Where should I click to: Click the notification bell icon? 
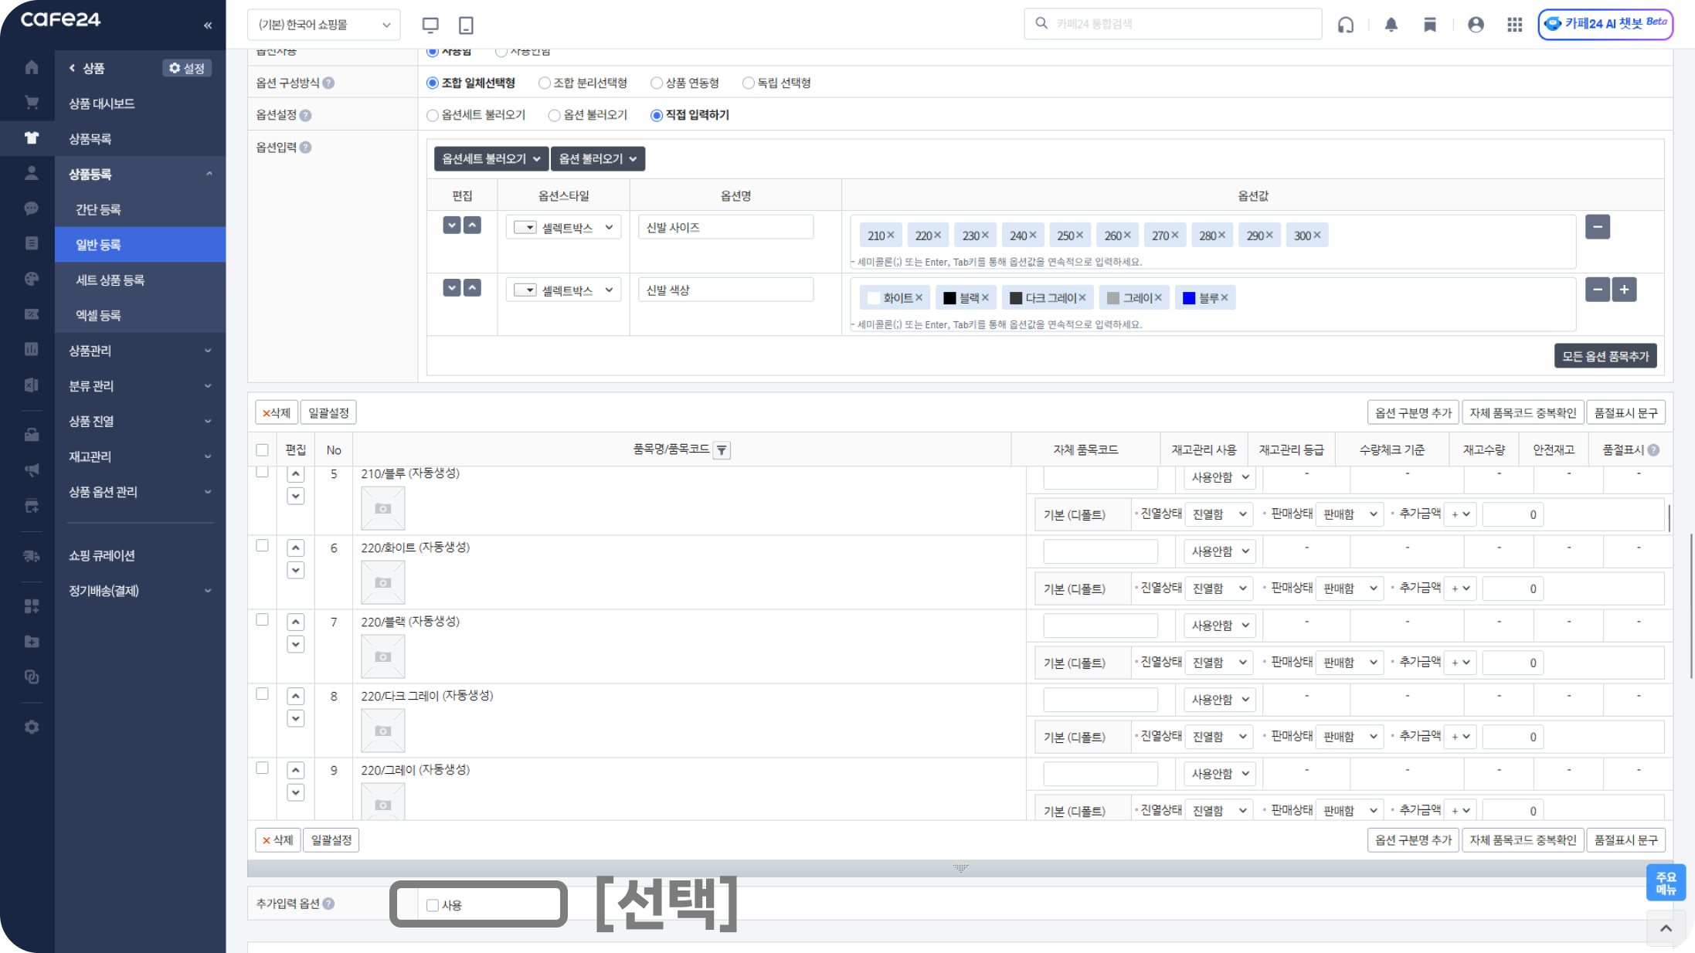pyautogui.click(x=1391, y=25)
